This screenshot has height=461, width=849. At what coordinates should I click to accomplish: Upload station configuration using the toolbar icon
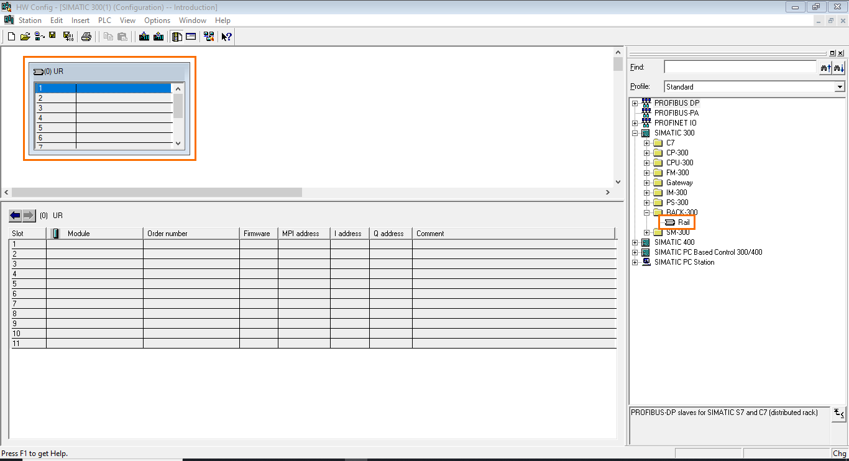(158, 36)
